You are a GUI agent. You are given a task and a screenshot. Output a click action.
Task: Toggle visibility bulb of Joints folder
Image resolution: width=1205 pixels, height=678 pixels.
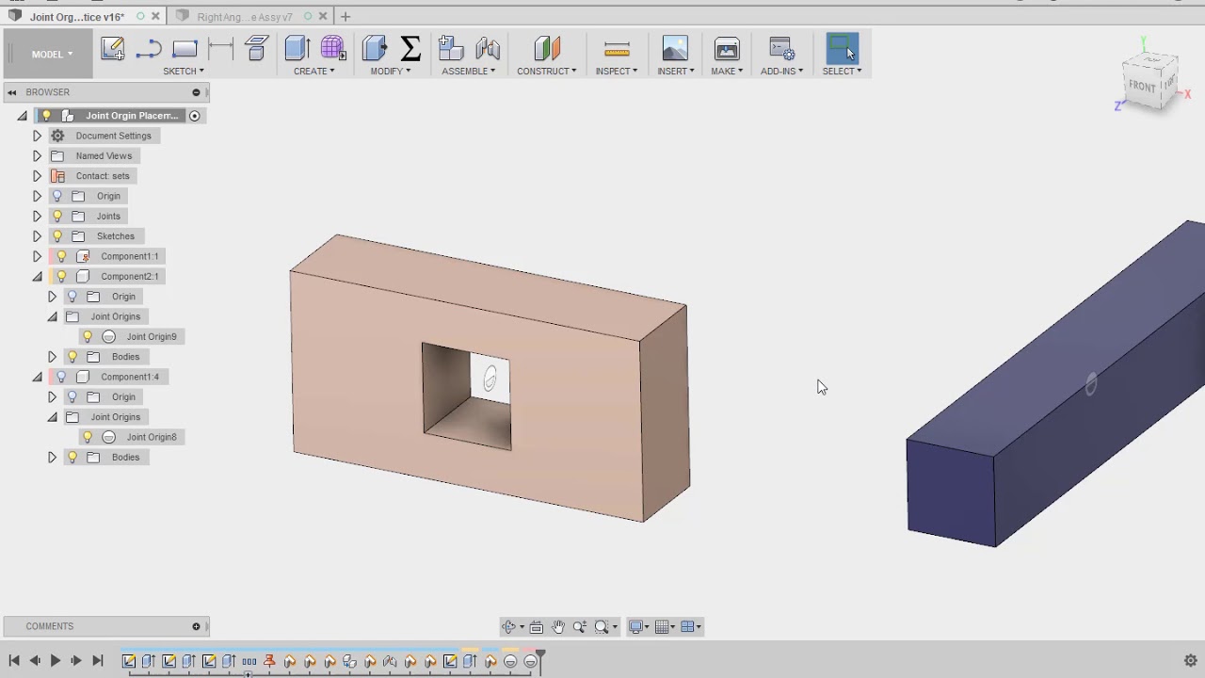[57, 216]
